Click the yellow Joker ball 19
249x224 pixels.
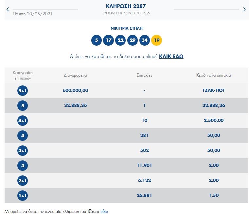point(156,40)
